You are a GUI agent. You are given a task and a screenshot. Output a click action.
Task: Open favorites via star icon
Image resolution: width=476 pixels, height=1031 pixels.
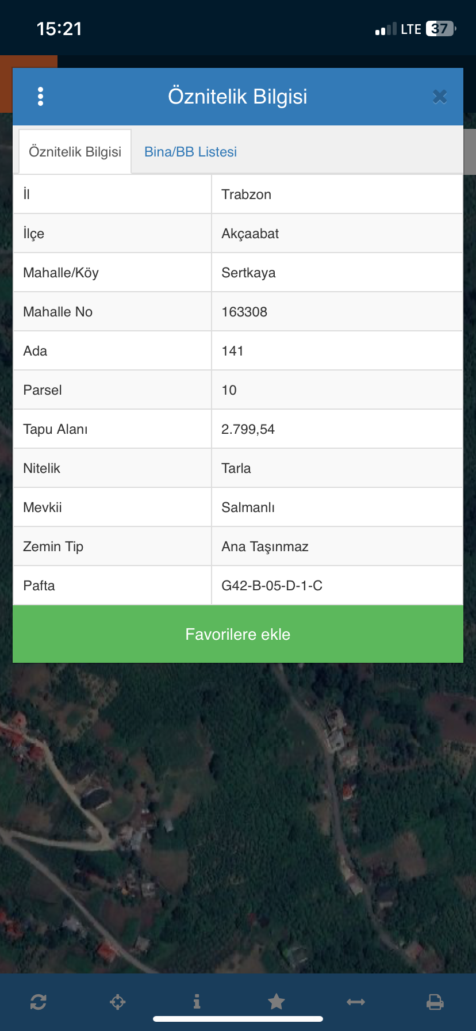point(277,1002)
